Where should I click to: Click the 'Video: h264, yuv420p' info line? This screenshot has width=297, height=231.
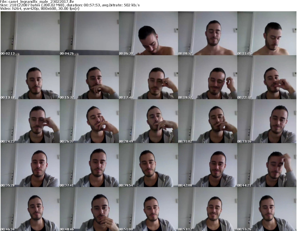click(x=39, y=8)
